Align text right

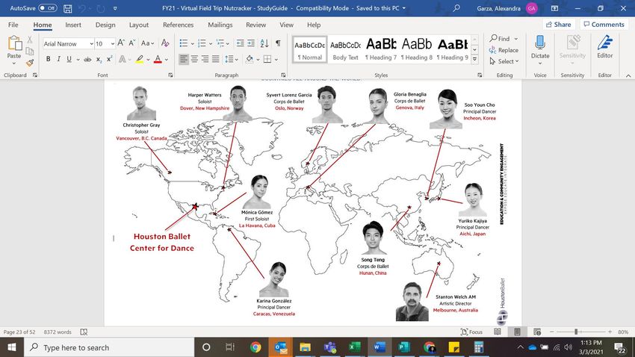(205, 59)
